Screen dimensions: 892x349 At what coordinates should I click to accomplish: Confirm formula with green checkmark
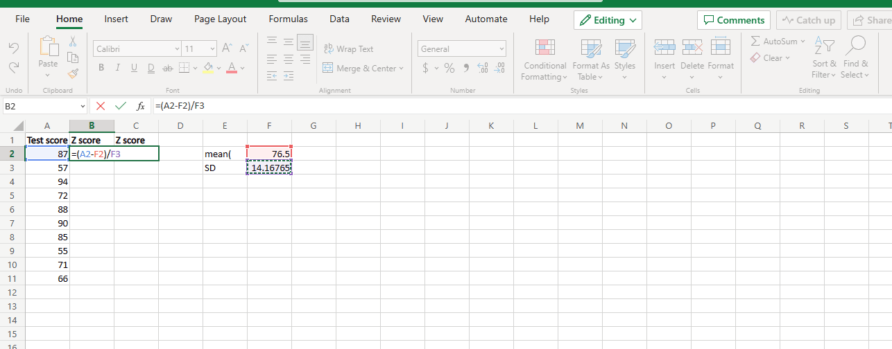[121, 106]
